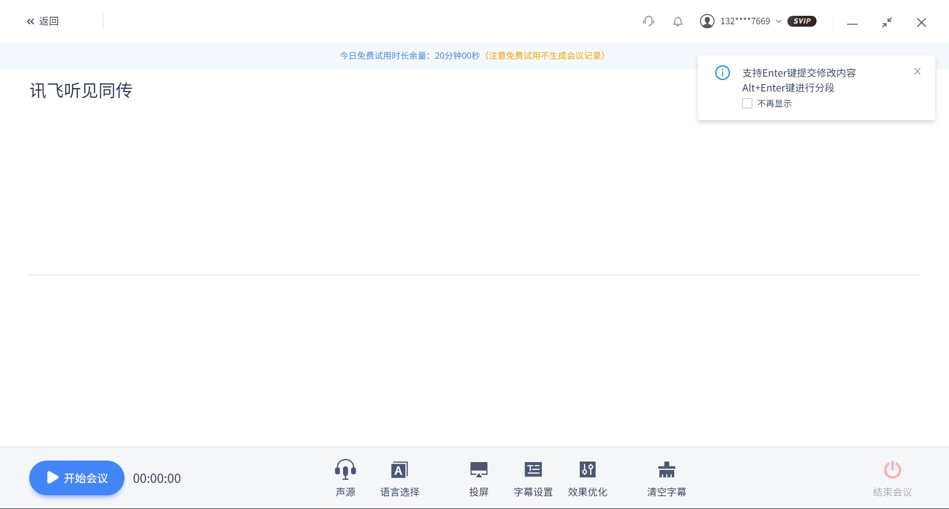Shrink window with the collapse icon
The width and height of the screenshot is (949, 509).
[887, 22]
